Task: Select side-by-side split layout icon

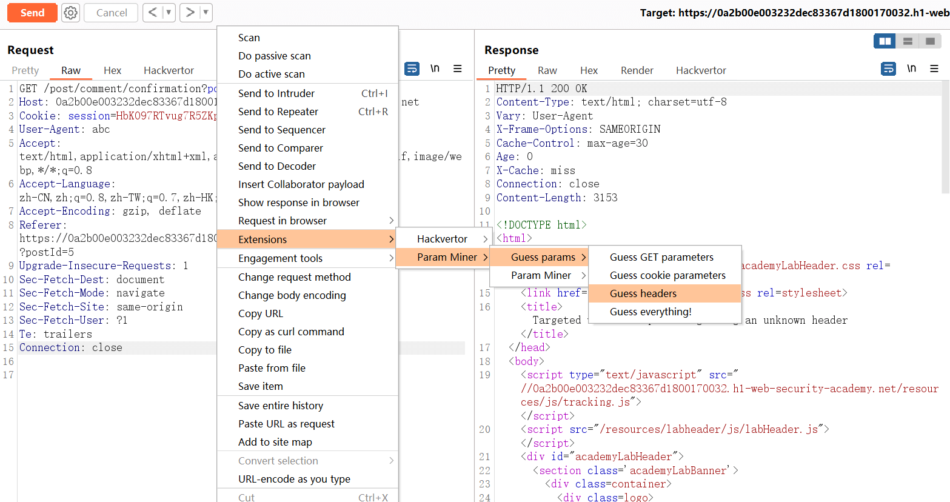Action: [x=885, y=41]
